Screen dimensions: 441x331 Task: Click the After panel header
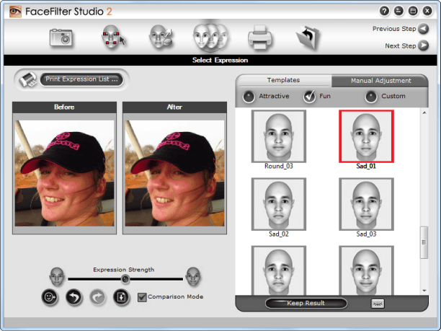point(174,107)
